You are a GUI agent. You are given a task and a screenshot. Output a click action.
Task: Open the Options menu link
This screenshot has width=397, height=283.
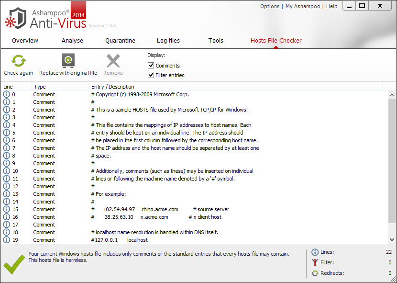point(270,6)
